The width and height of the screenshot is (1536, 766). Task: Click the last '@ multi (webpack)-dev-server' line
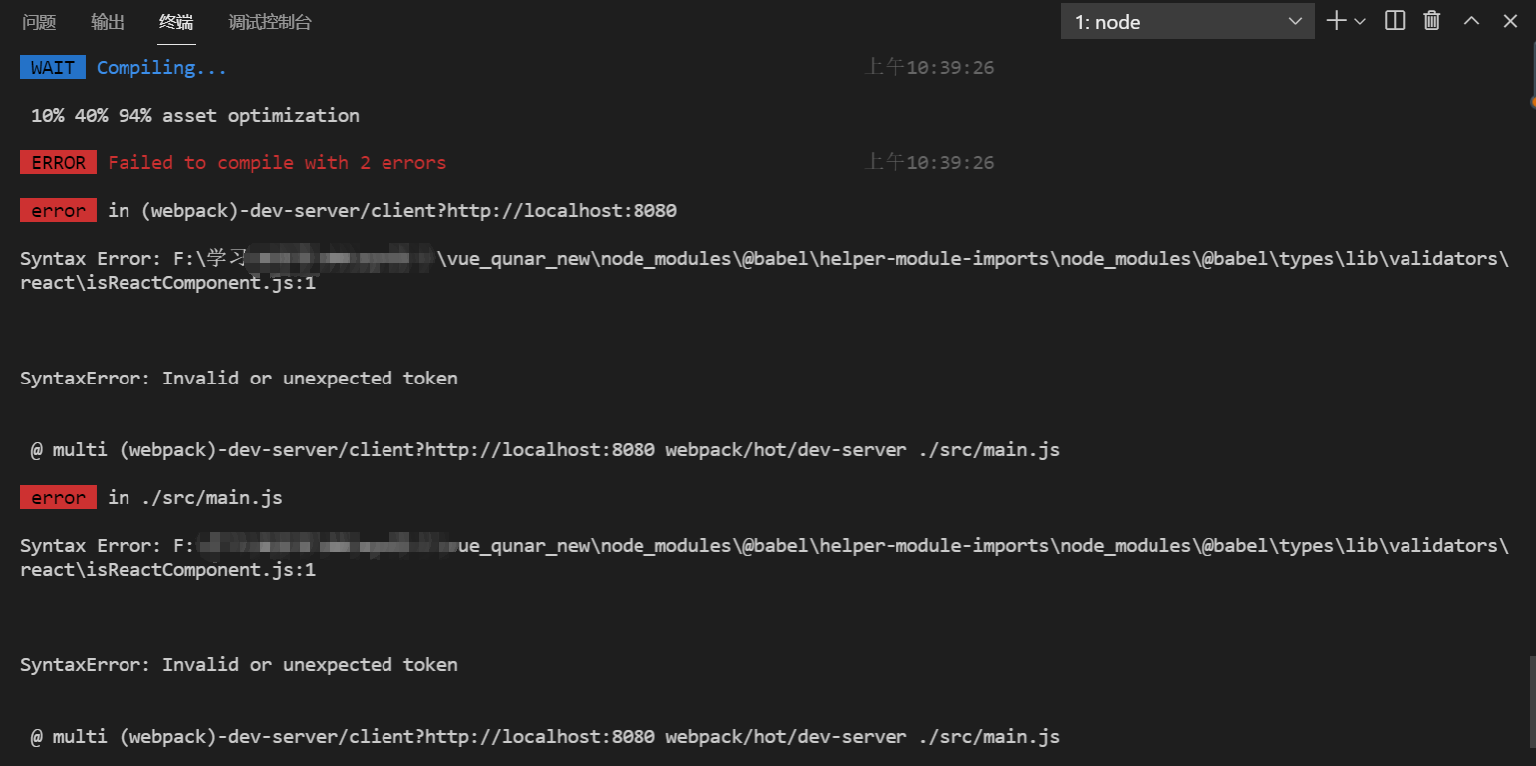pyautogui.click(x=545, y=737)
